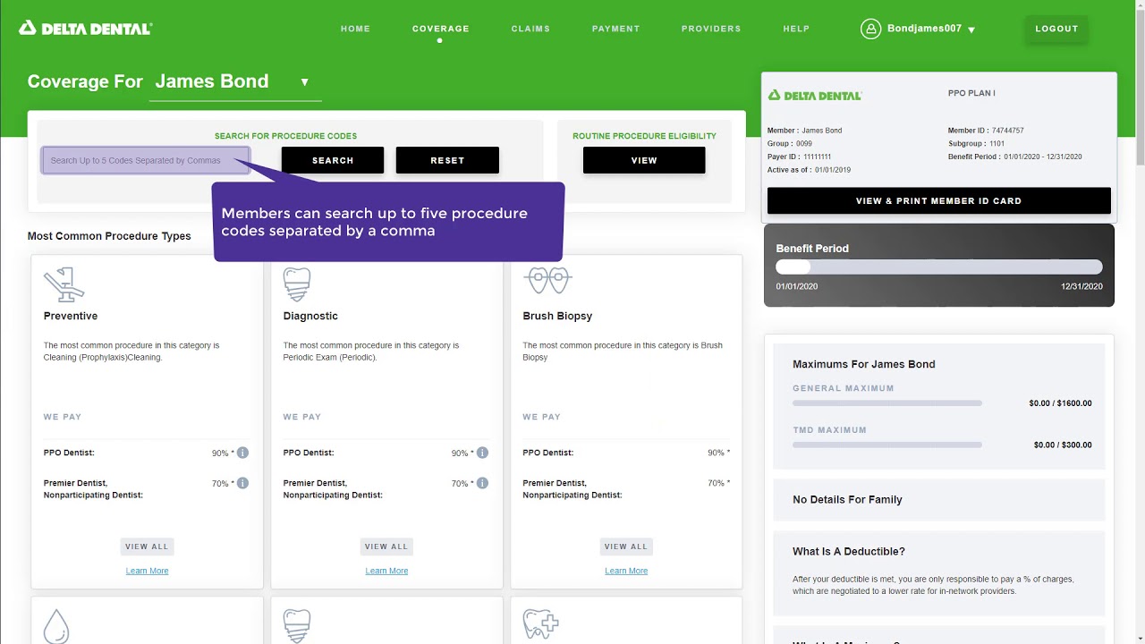Click the water drop category icon
Viewport: 1145px width, 644px height.
(x=55, y=625)
